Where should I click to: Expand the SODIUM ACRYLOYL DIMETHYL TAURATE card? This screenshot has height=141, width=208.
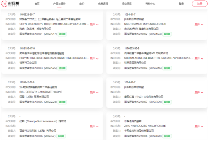tap(199, 58)
